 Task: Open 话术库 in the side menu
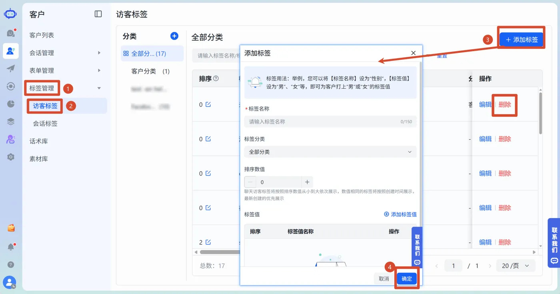click(x=39, y=141)
